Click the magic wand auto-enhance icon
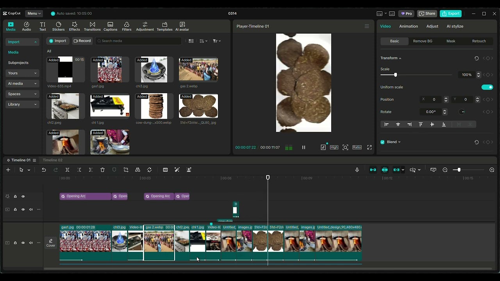 pyautogui.click(x=177, y=170)
